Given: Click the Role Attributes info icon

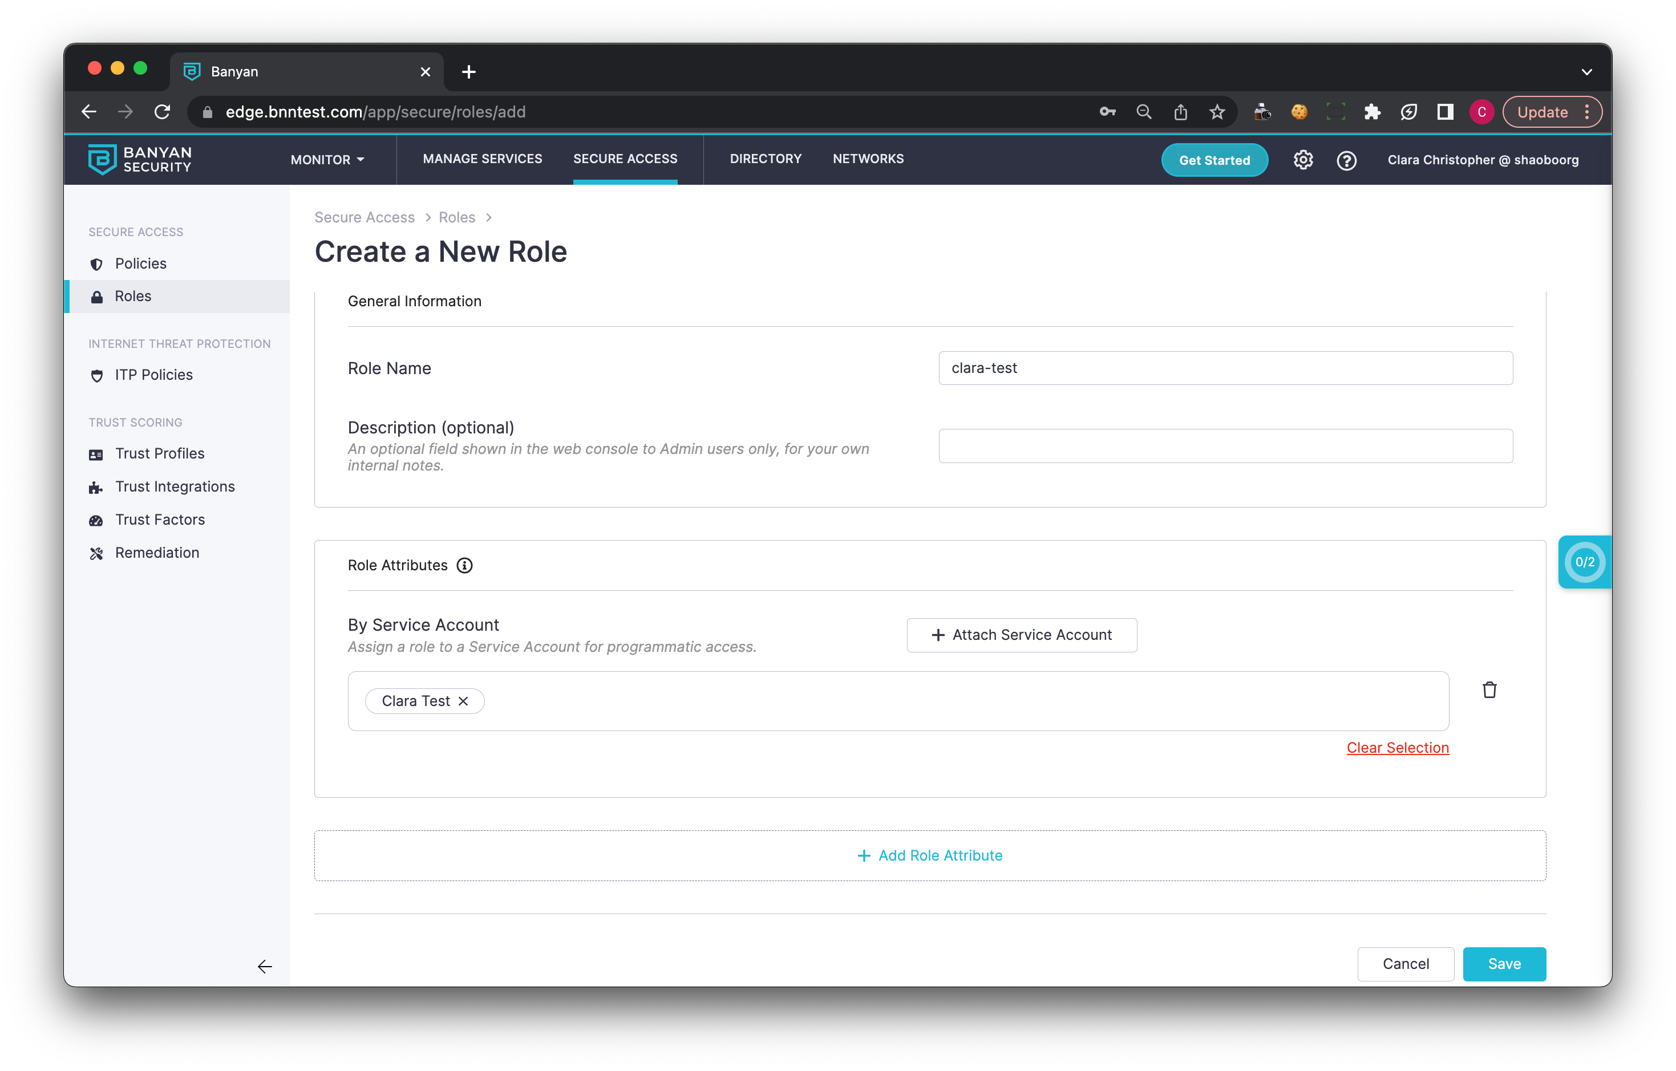Looking at the screenshot, I should click(464, 565).
